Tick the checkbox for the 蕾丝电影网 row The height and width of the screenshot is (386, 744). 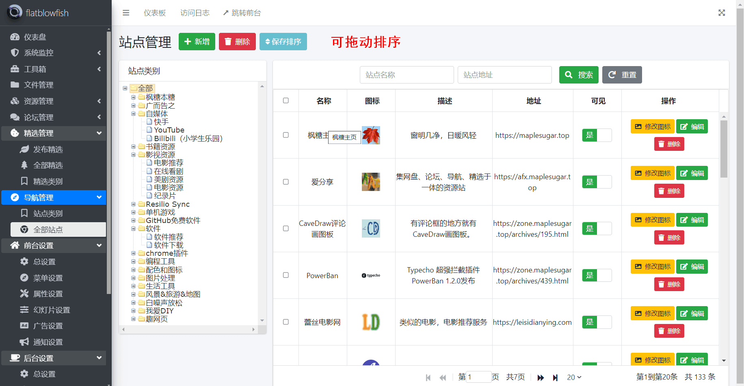286,322
